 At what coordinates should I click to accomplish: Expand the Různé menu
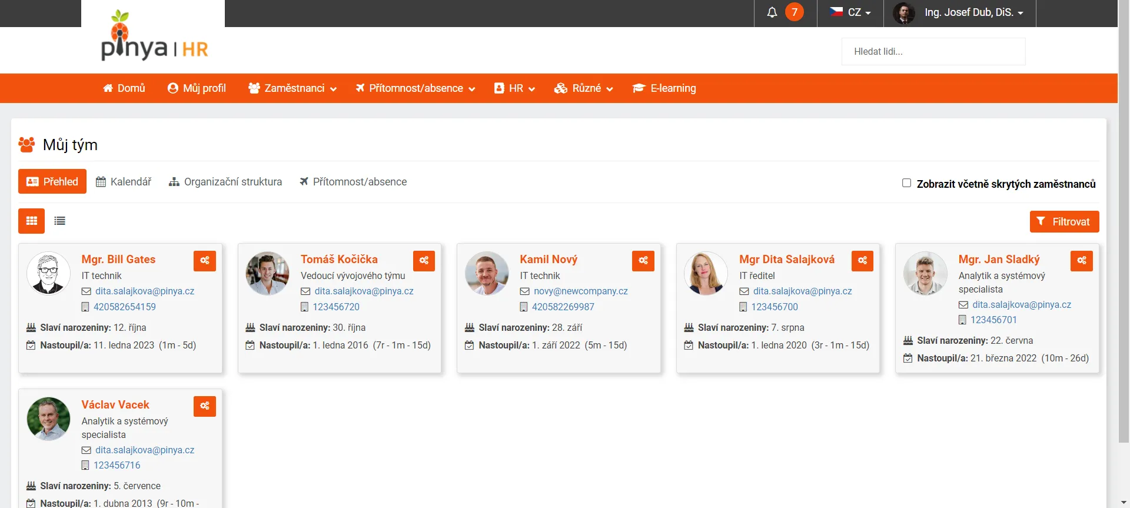click(583, 88)
